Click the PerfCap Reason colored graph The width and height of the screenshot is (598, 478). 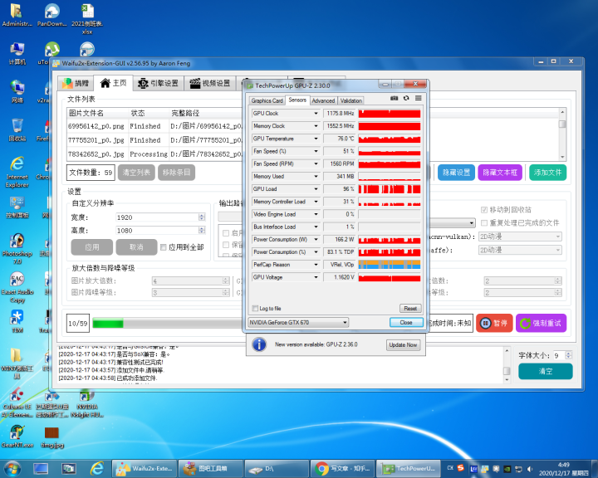tap(390, 265)
